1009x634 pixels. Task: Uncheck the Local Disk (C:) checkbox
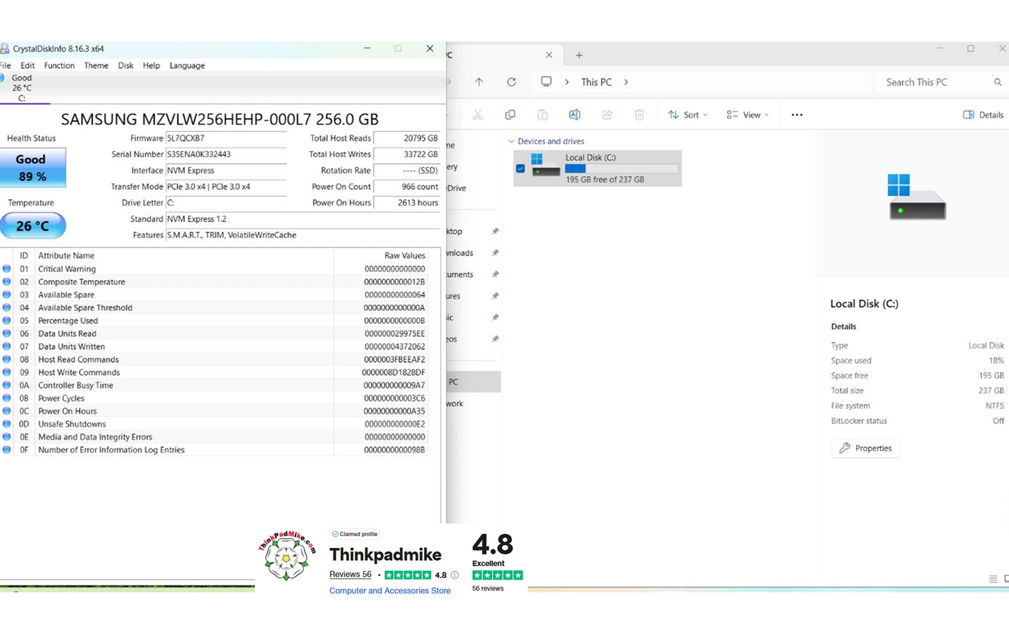520,168
